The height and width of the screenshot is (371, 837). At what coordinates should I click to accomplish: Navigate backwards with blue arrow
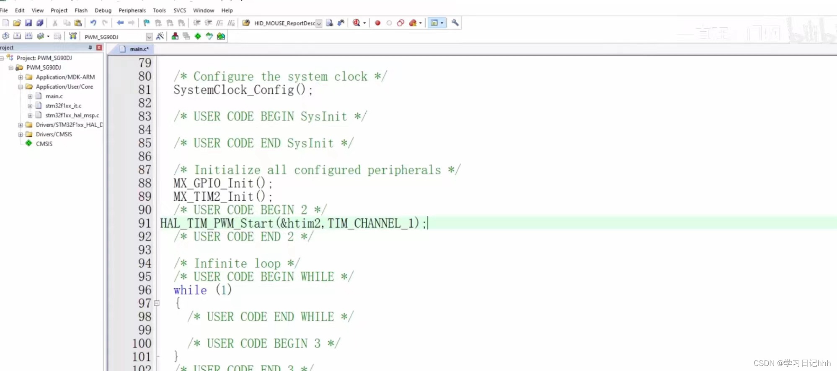(120, 23)
